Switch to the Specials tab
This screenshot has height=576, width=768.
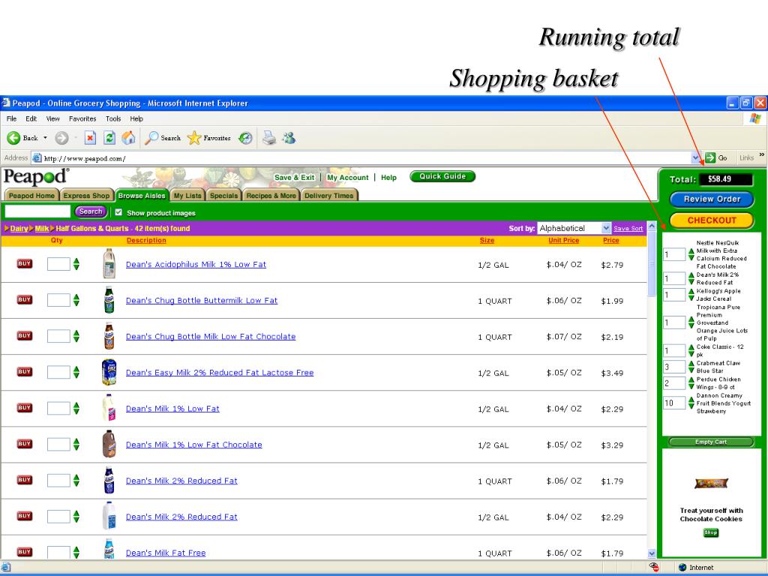pos(223,196)
